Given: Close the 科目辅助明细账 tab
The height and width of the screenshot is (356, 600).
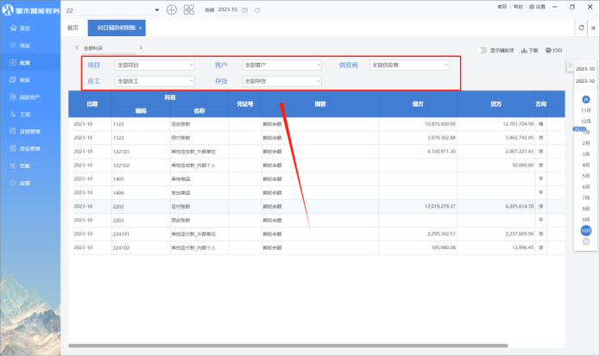Looking at the screenshot, I should pyautogui.click(x=141, y=28).
